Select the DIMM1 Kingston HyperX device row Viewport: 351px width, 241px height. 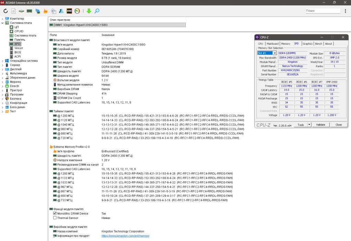(x=118, y=25)
